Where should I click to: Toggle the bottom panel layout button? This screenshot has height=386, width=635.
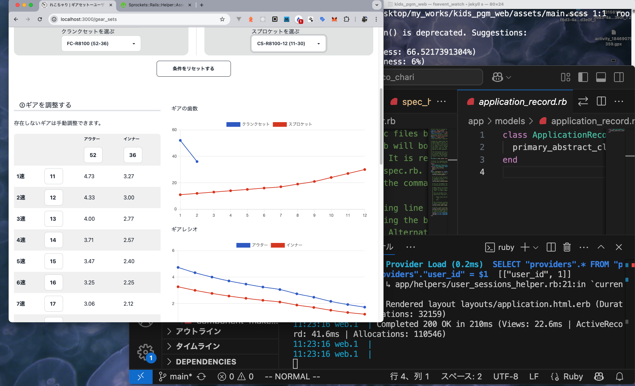(x=601, y=77)
